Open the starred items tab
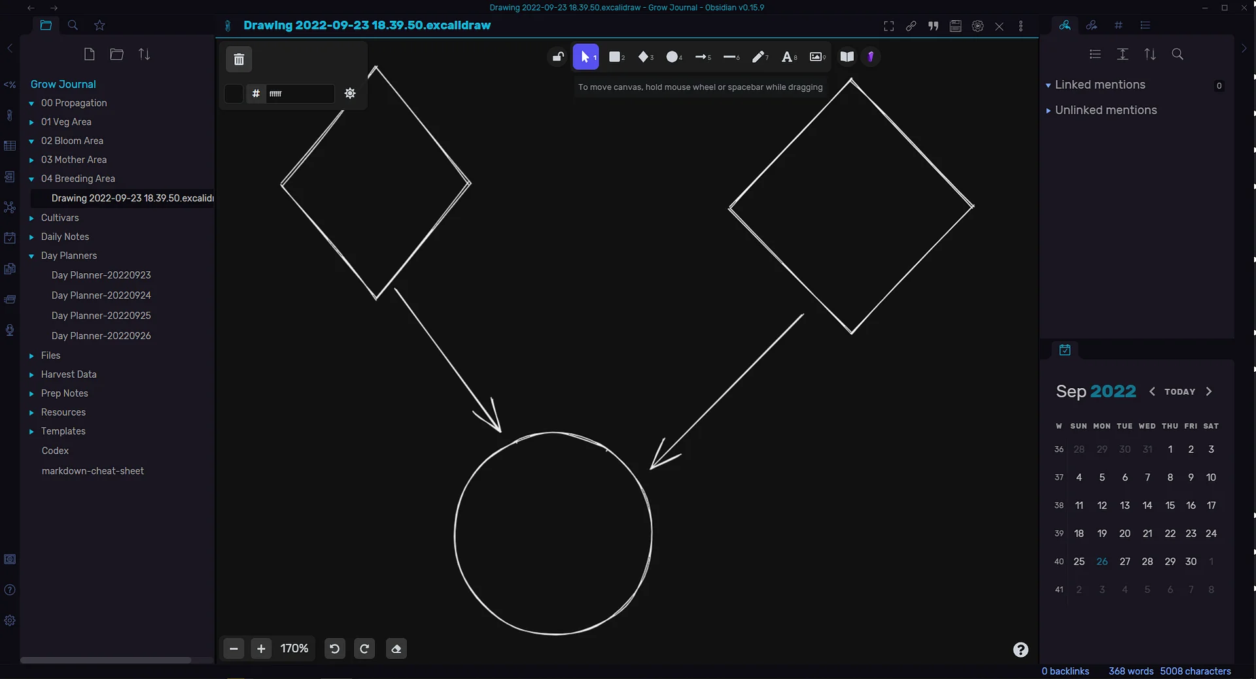 (x=99, y=25)
